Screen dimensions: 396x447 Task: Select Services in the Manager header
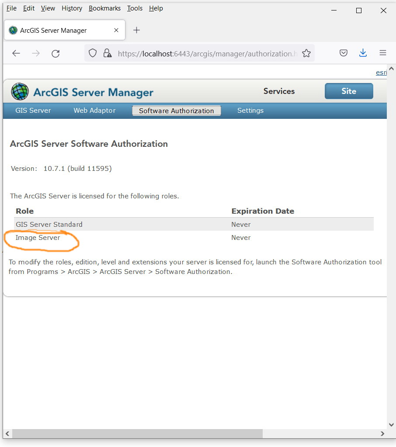click(278, 91)
